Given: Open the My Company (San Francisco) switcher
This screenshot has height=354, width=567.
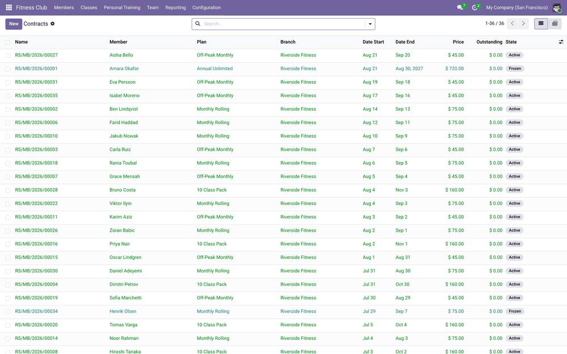Looking at the screenshot, I should coord(517,7).
